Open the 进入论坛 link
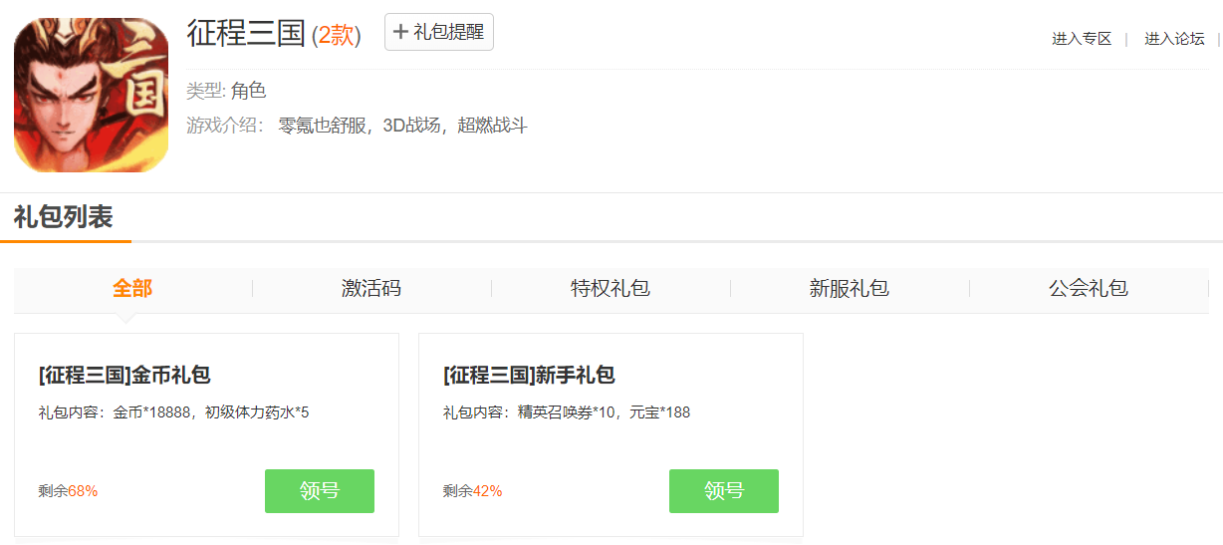 (1173, 39)
